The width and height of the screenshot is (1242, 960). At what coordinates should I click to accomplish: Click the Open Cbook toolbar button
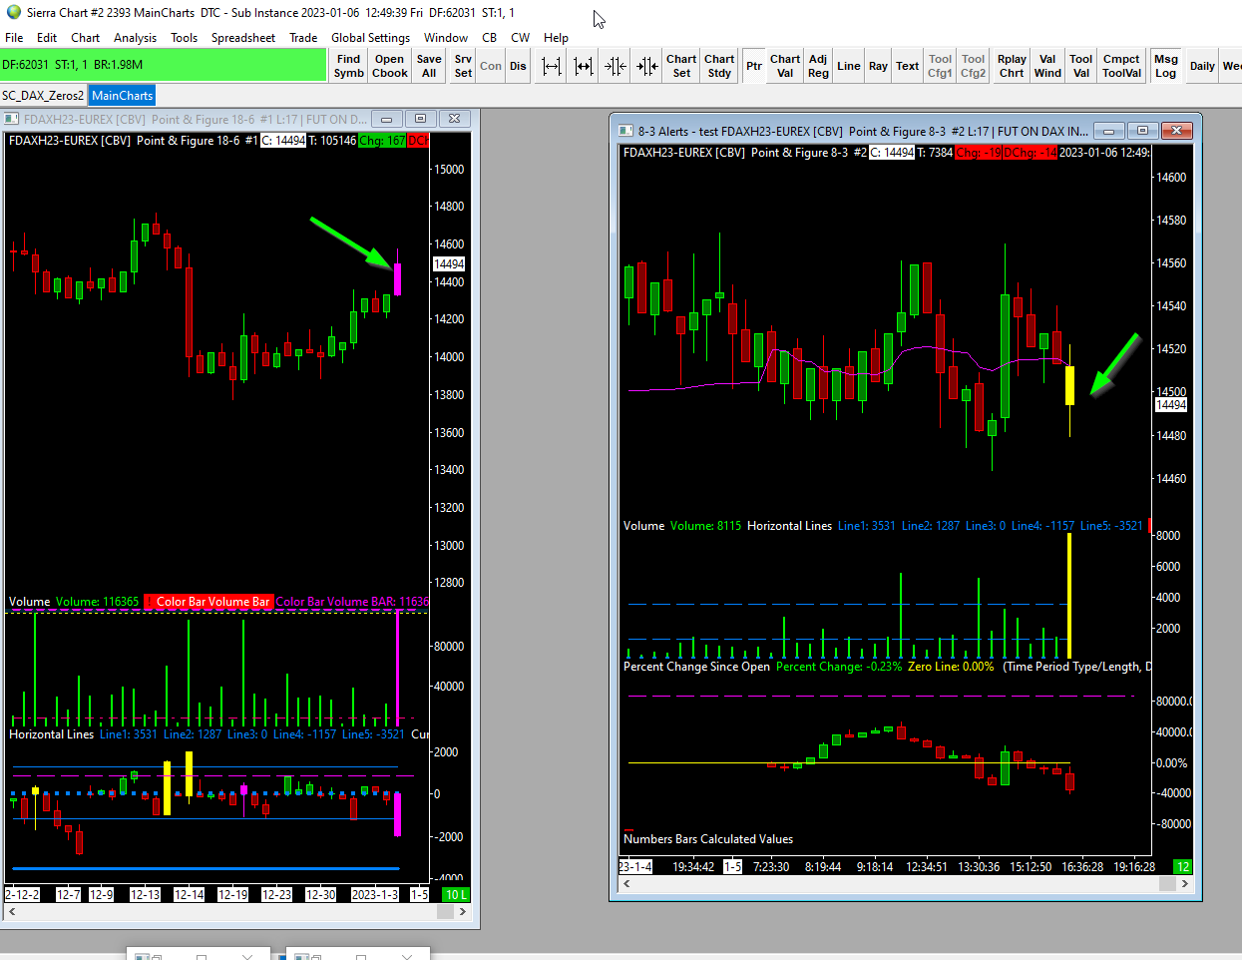390,66
